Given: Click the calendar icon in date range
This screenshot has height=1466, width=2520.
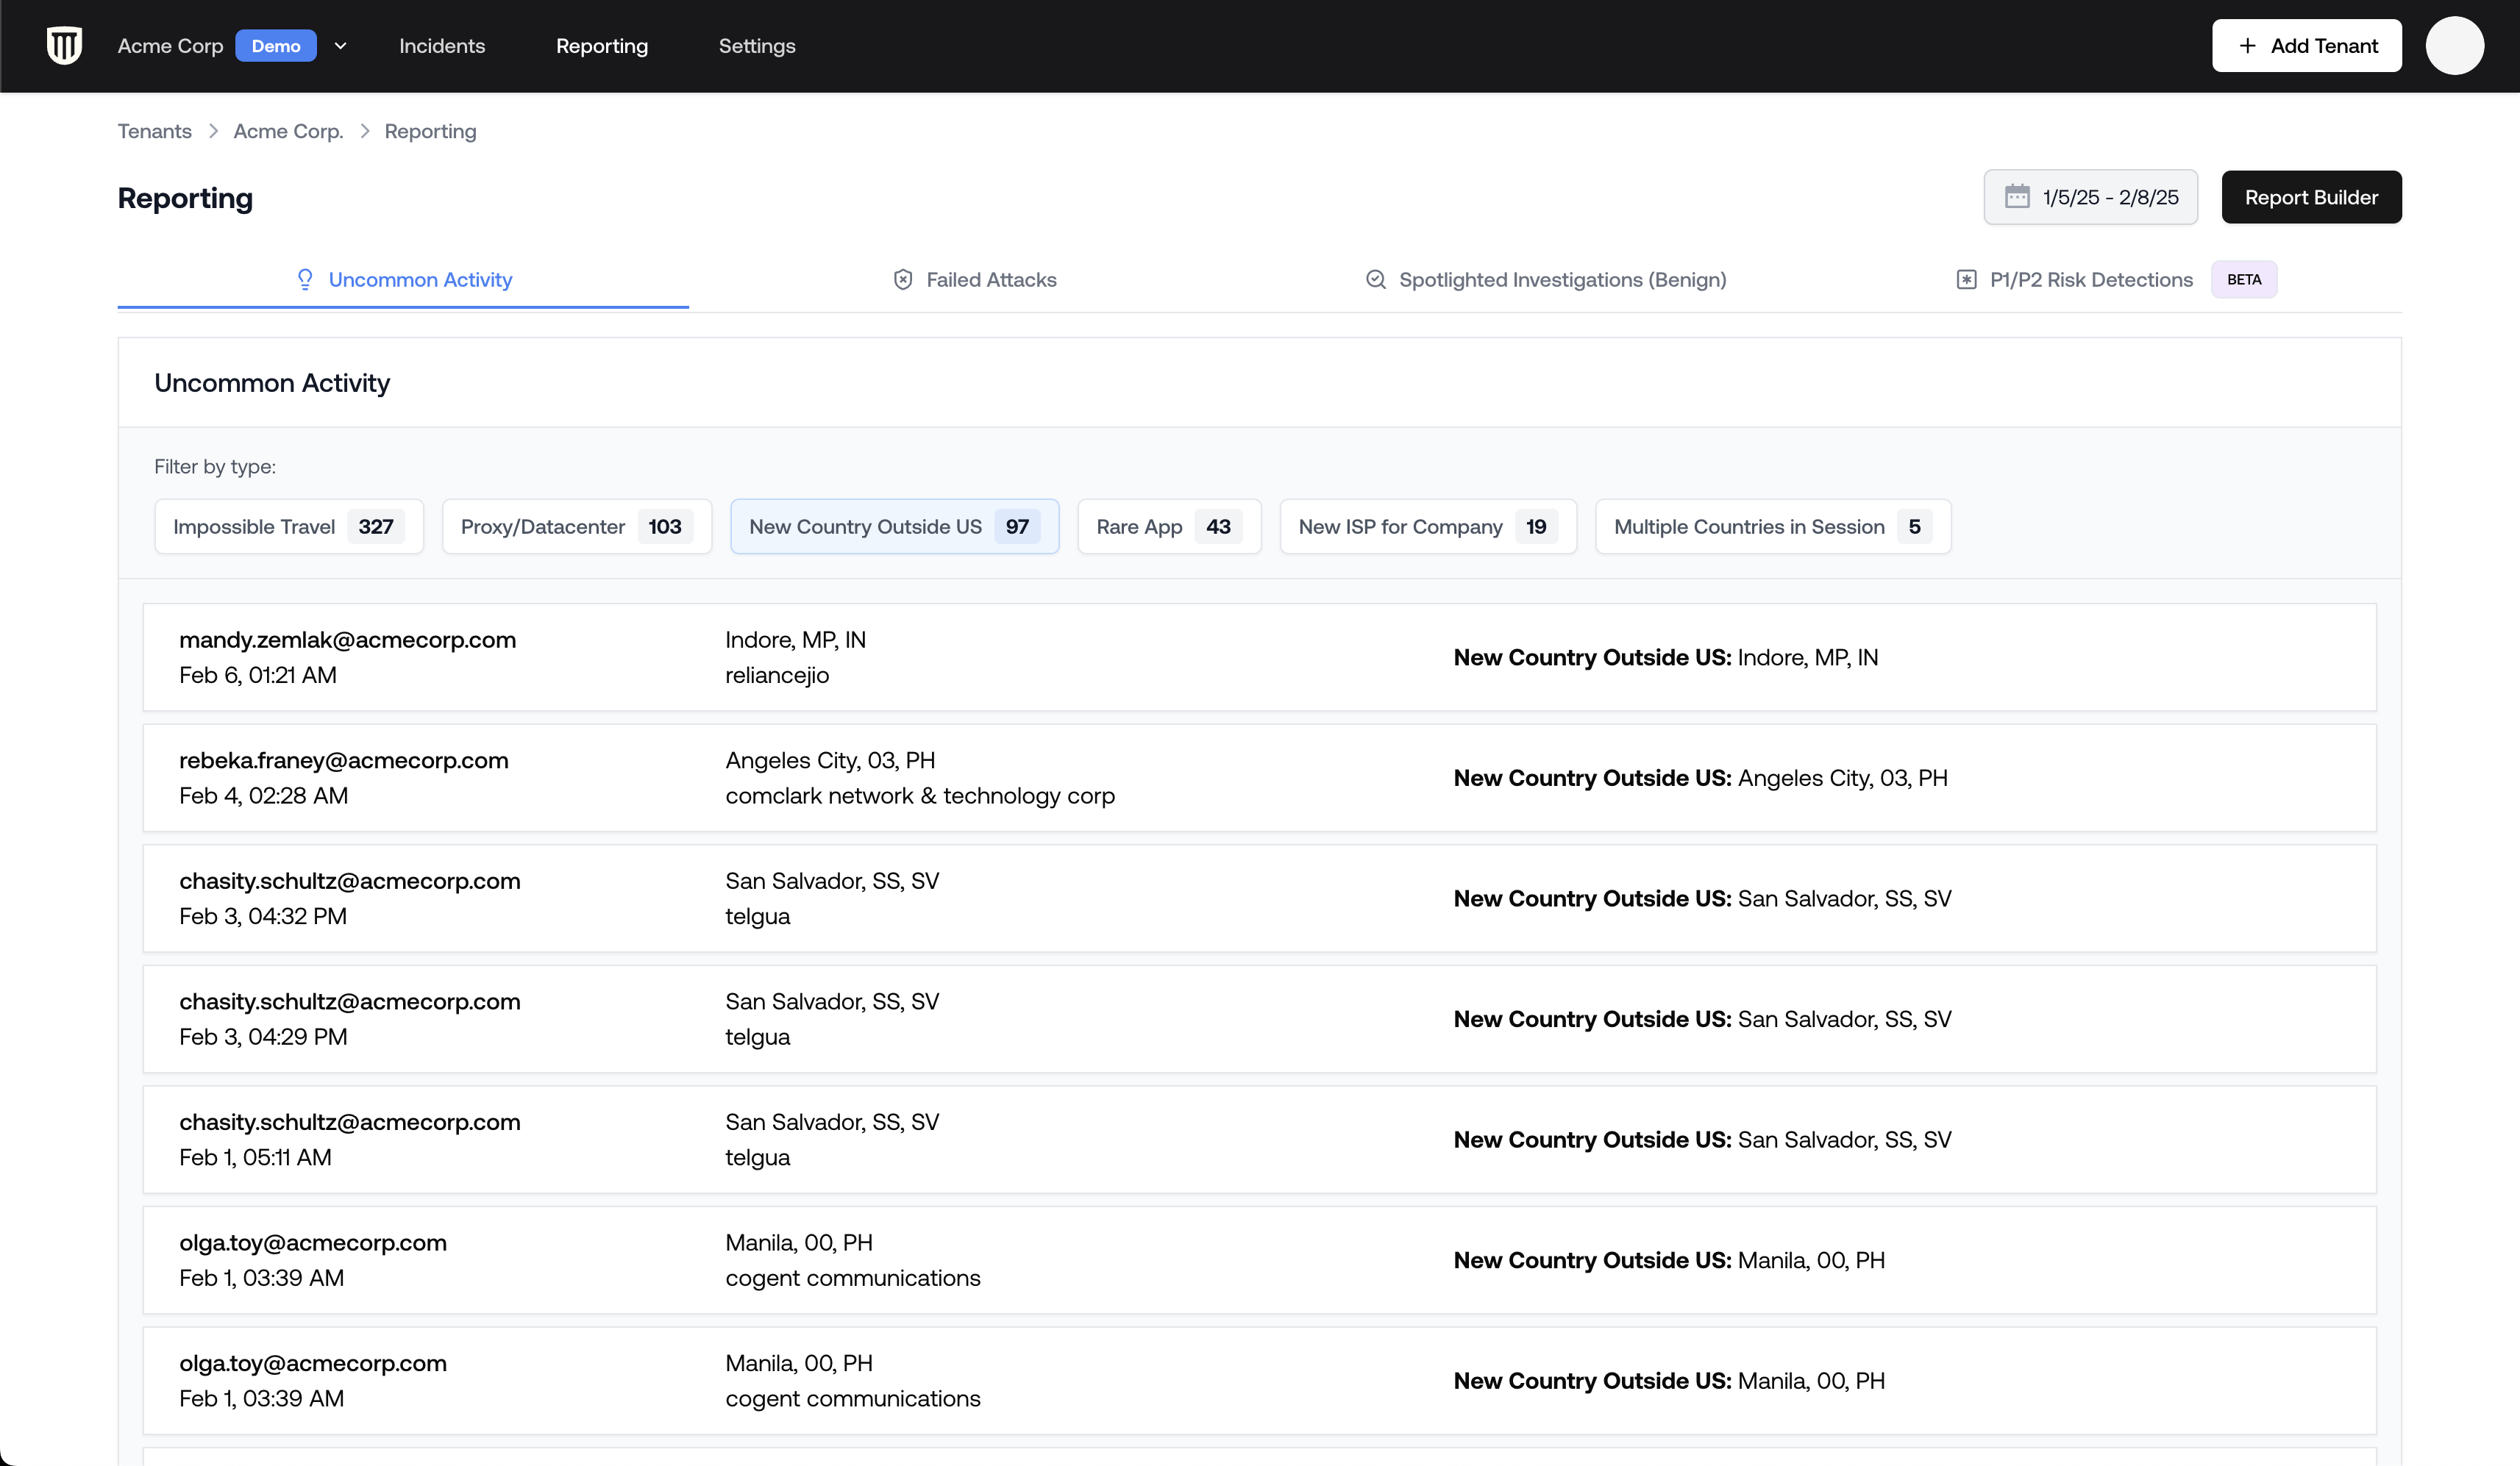Looking at the screenshot, I should click(x=2017, y=197).
